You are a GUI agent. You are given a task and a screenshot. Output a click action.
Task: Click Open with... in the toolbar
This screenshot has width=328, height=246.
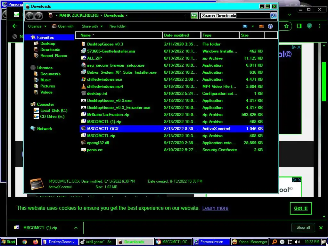pyautogui.click(x=64, y=26)
